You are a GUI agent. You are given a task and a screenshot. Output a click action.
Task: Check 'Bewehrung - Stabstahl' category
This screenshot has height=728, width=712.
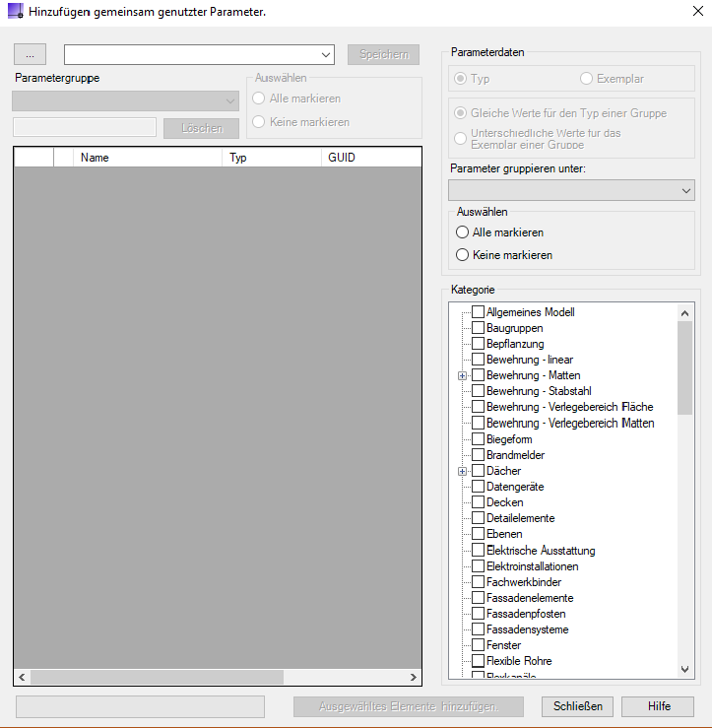click(478, 391)
